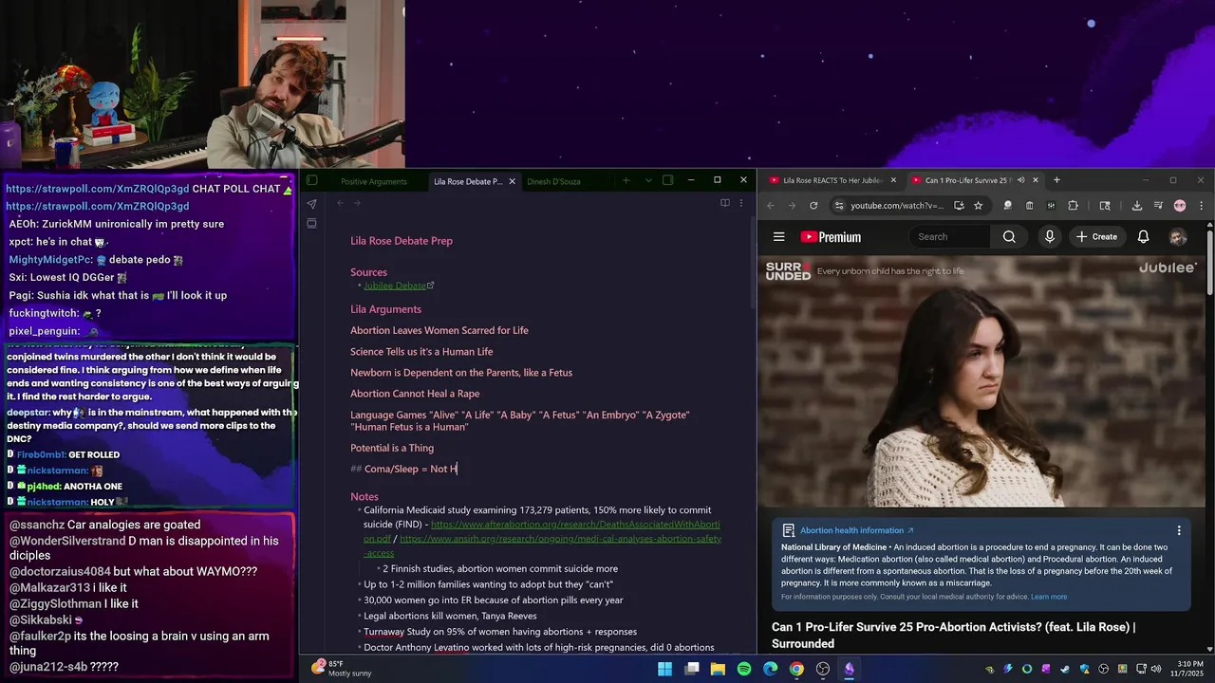Open Windows Start menu
Screen dimensions: 1215x683
(665, 669)
